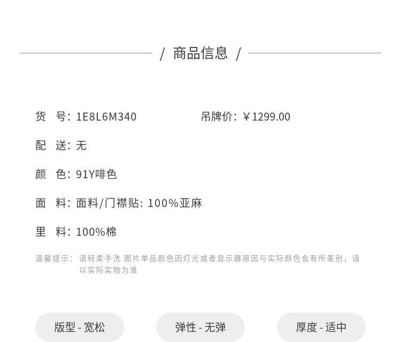Click the 货号 label
401x342 pixels.
click(51, 117)
